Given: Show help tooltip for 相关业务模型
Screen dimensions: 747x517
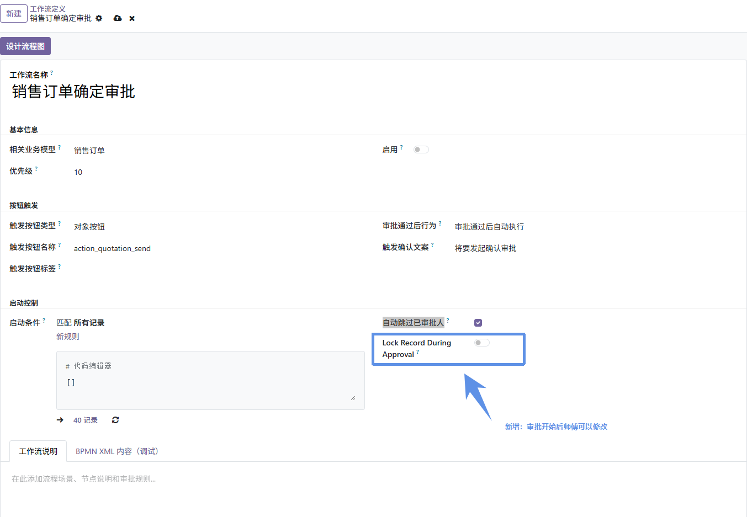Looking at the screenshot, I should pos(59,147).
